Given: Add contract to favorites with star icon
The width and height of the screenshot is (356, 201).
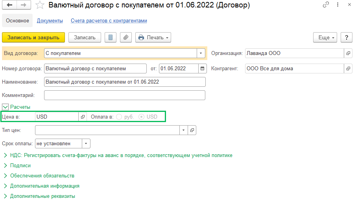Looking at the screenshot, I should tap(39, 5).
